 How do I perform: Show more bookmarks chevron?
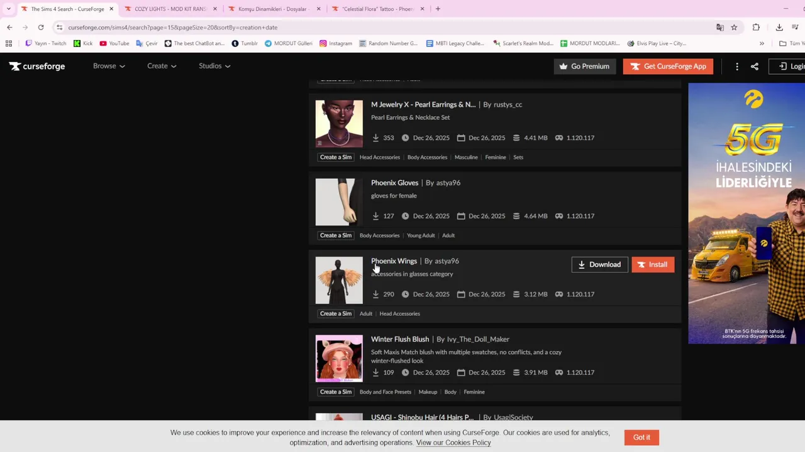[762, 43]
